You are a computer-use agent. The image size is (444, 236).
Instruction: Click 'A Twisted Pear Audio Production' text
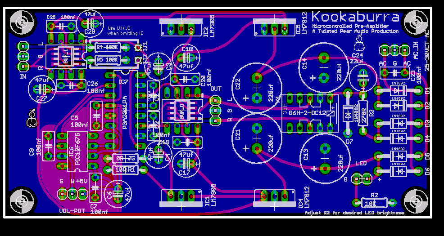click(x=355, y=31)
